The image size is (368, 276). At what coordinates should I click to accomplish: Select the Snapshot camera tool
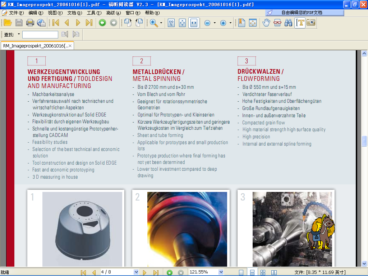pyautogui.click(x=311, y=23)
